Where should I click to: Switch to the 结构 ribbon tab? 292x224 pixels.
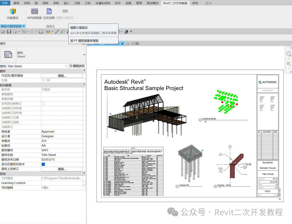(x=27, y=3)
